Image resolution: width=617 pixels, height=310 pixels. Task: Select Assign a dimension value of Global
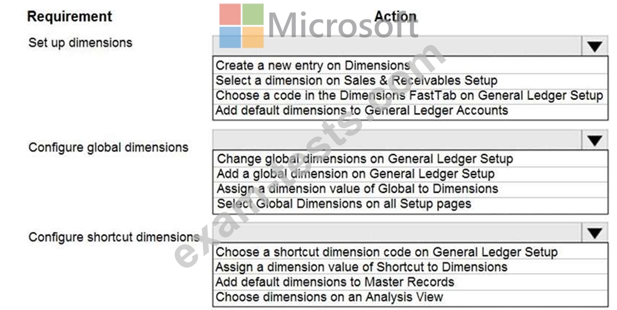pos(410,189)
